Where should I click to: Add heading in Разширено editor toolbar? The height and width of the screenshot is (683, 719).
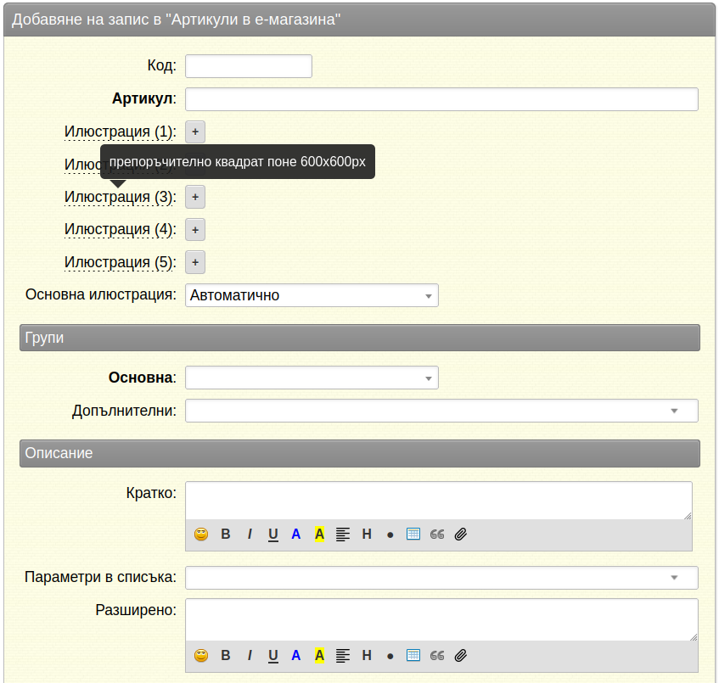[x=367, y=656]
